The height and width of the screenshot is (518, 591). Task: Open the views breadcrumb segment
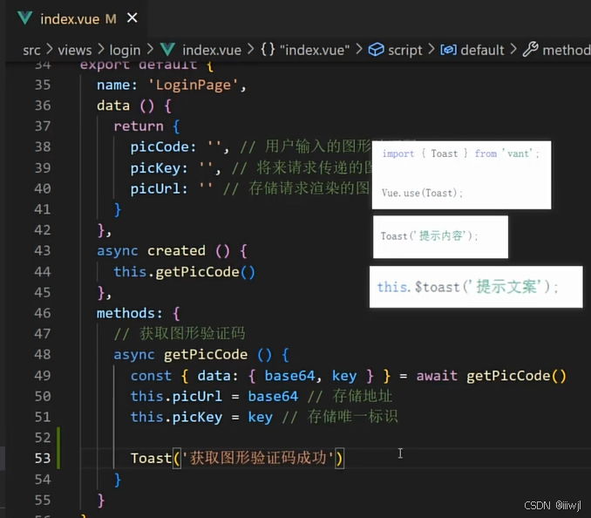(74, 50)
